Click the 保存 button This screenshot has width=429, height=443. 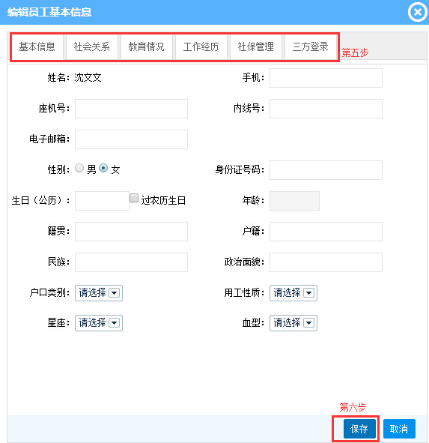coord(359,429)
